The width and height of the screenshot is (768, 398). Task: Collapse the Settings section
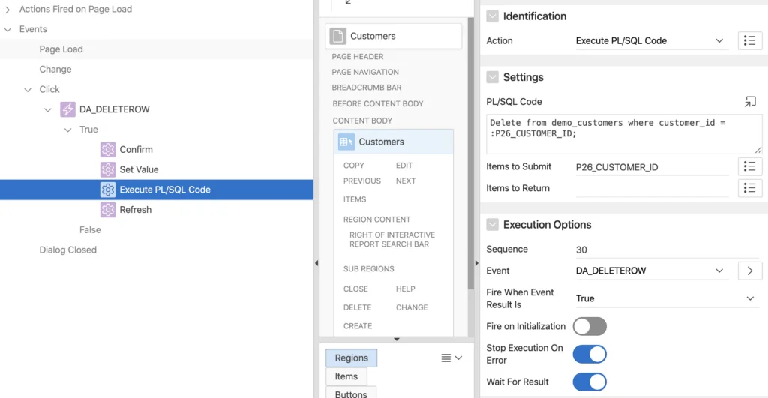coord(492,77)
